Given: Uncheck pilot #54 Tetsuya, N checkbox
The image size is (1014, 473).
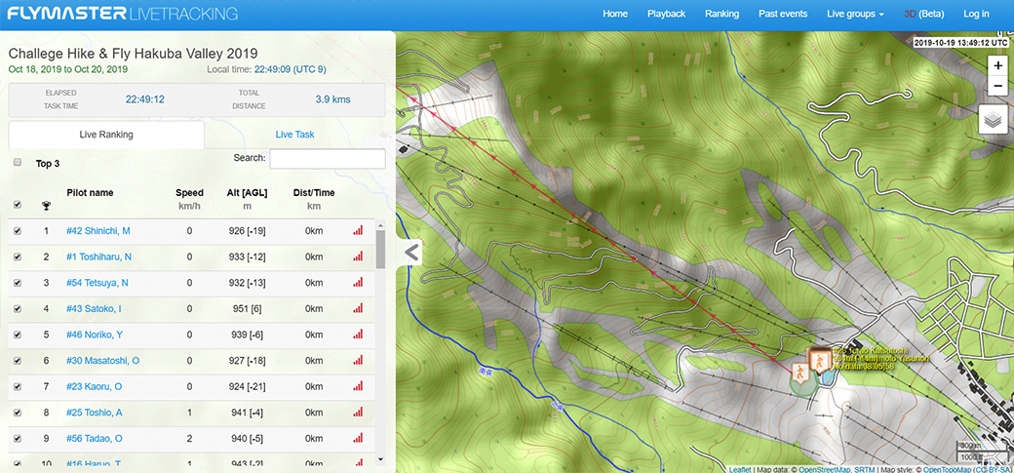Looking at the screenshot, I should tap(18, 283).
